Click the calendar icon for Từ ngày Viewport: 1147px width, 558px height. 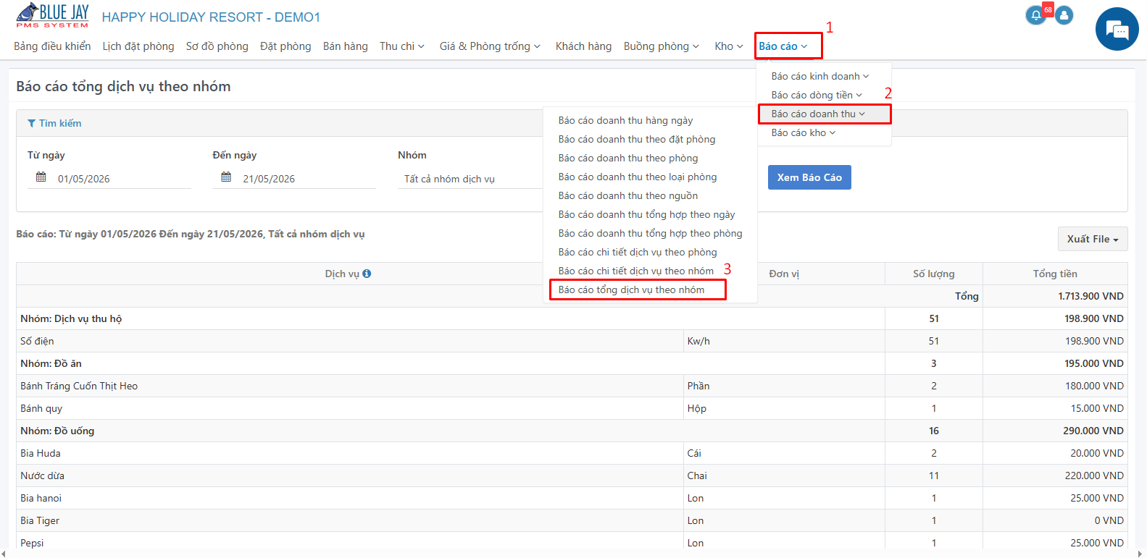click(x=41, y=177)
